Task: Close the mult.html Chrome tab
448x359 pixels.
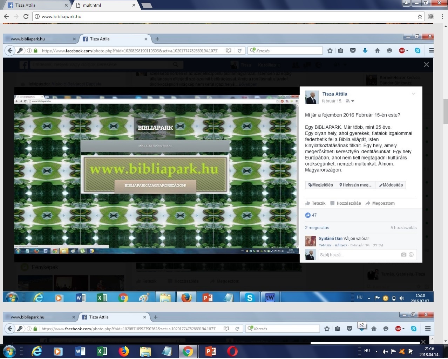Action: (x=134, y=5)
